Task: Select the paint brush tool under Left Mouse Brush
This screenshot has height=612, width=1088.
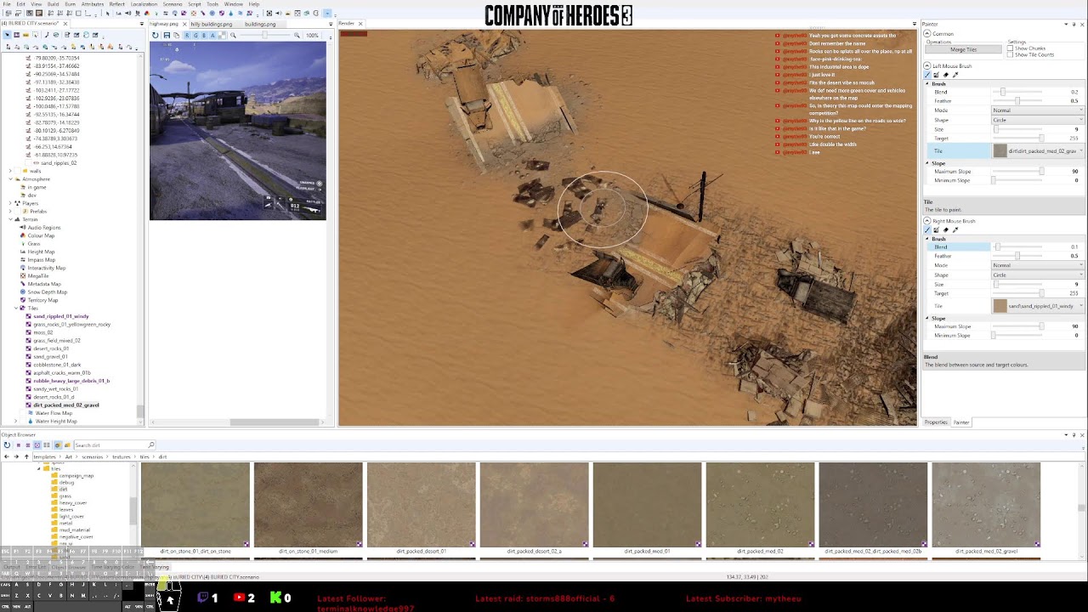Action: [928, 75]
